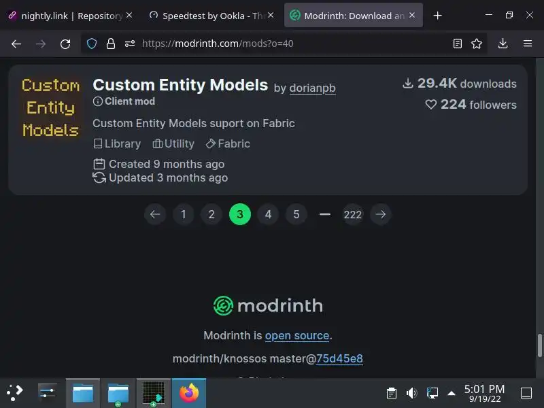Screen dimensions: 544x408
Task: Go to previous page with left arrow
Action: point(155,214)
